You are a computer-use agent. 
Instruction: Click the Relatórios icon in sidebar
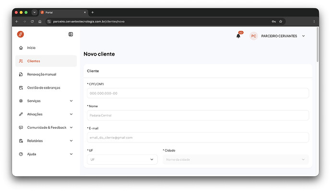(21, 141)
